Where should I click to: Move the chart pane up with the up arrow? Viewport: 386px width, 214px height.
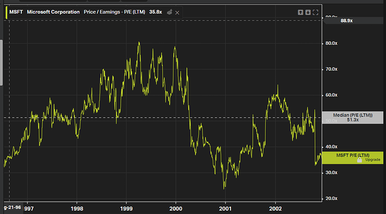click(x=300, y=12)
